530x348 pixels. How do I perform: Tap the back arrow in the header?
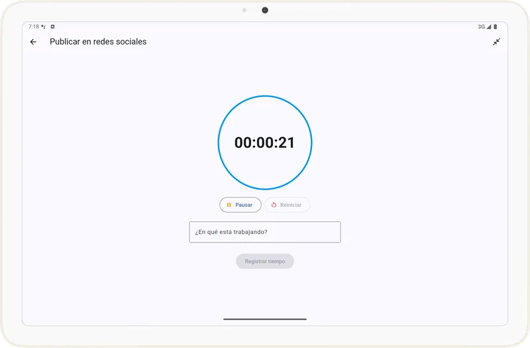point(33,42)
